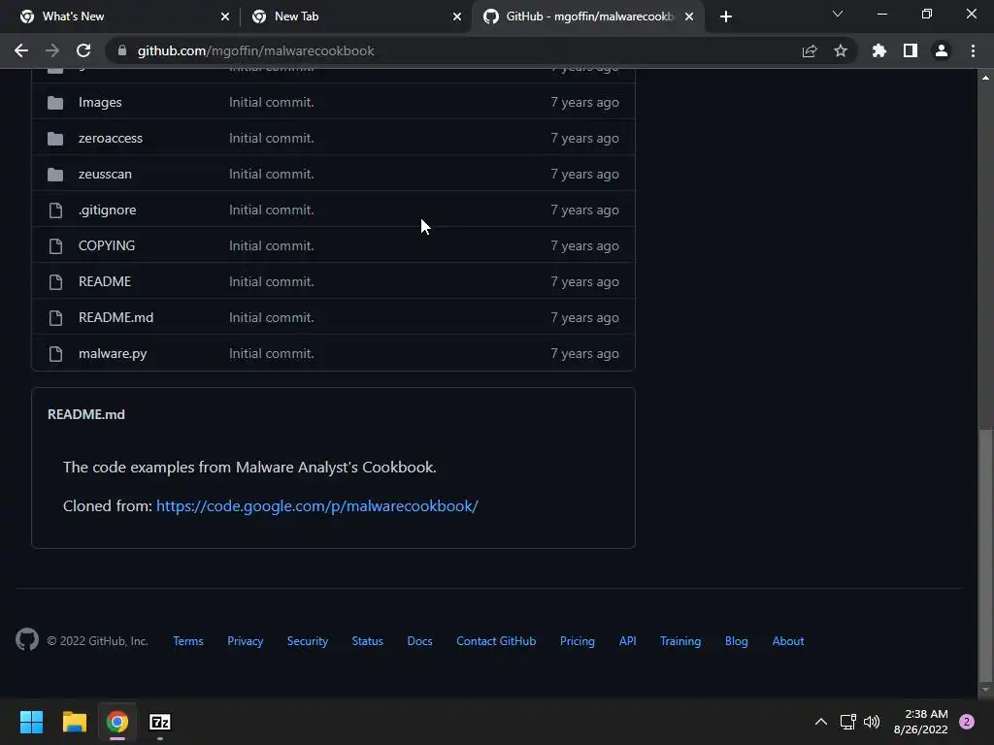This screenshot has height=745, width=994.
Task: Open README.md file in list
Action: point(116,317)
